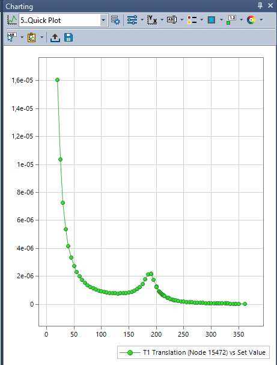Click the copy chart to clipboard icon
The height and width of the screenshot is (365, 277).
coord(32,37)
